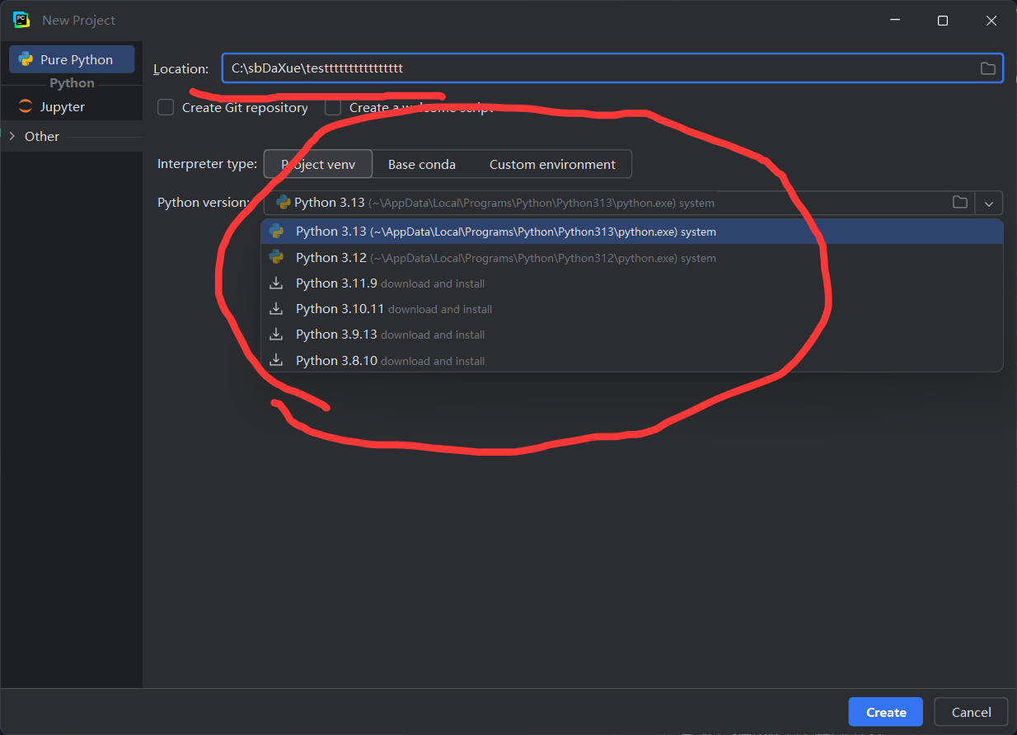
Task: Click download icon beside Python 3.11.9
Action: click(x=277, y=283)
